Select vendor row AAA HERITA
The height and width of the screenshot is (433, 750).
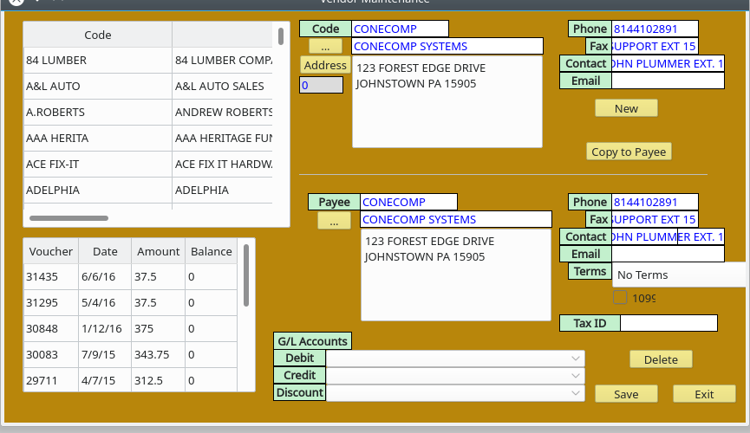[x=147, y=138]
